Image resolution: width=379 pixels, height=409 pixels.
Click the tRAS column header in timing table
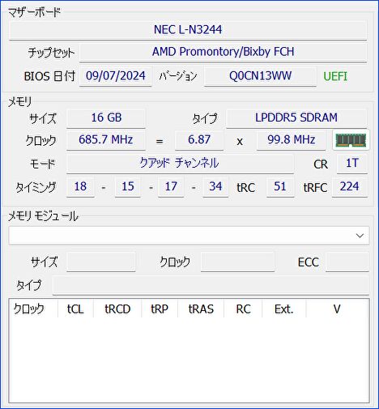click(x=201, y=309)
